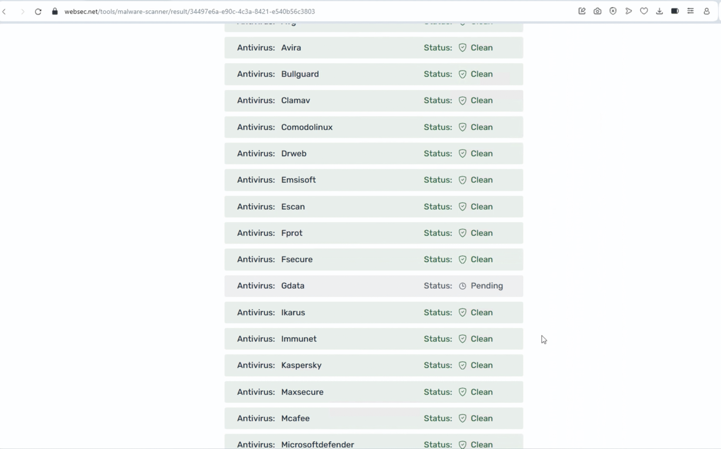721x449 pixels.
Task: Open the pinboard edit icon
Action: [582, 11]
